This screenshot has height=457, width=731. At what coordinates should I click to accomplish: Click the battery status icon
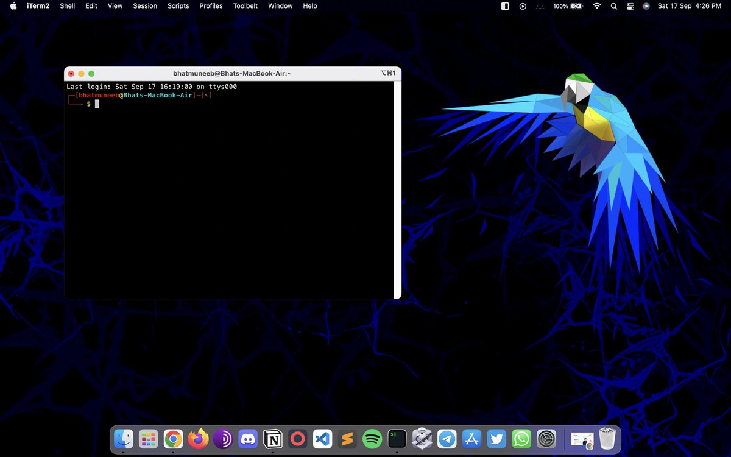[577, 6]
